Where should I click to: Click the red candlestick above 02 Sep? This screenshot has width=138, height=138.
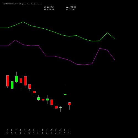click(x=43, y=100)
